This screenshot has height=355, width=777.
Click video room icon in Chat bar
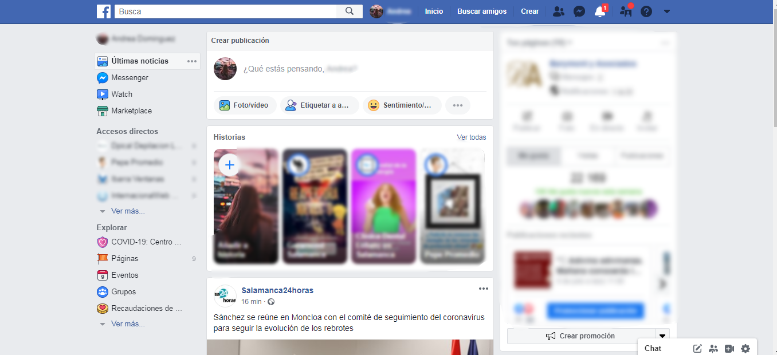(x=729, y=348)
